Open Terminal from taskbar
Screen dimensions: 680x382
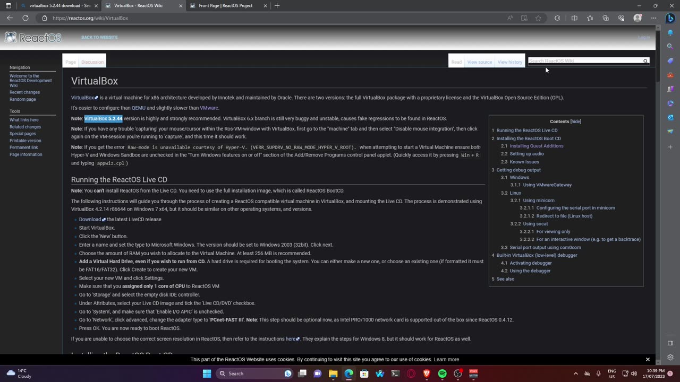tap(395, 374)
